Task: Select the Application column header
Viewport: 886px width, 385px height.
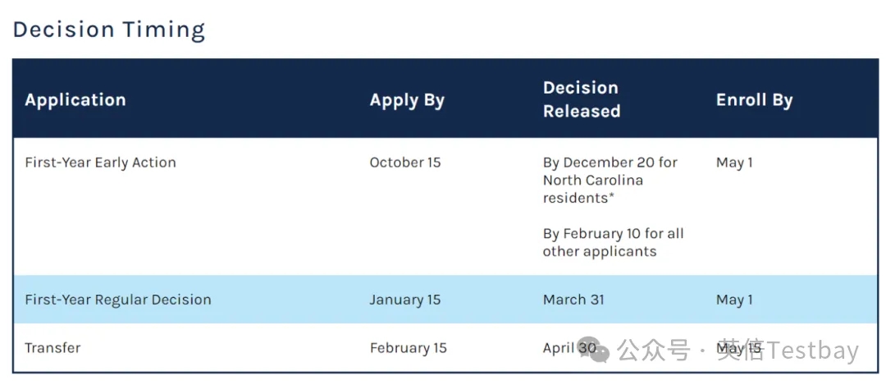Action: pos(75,100)
